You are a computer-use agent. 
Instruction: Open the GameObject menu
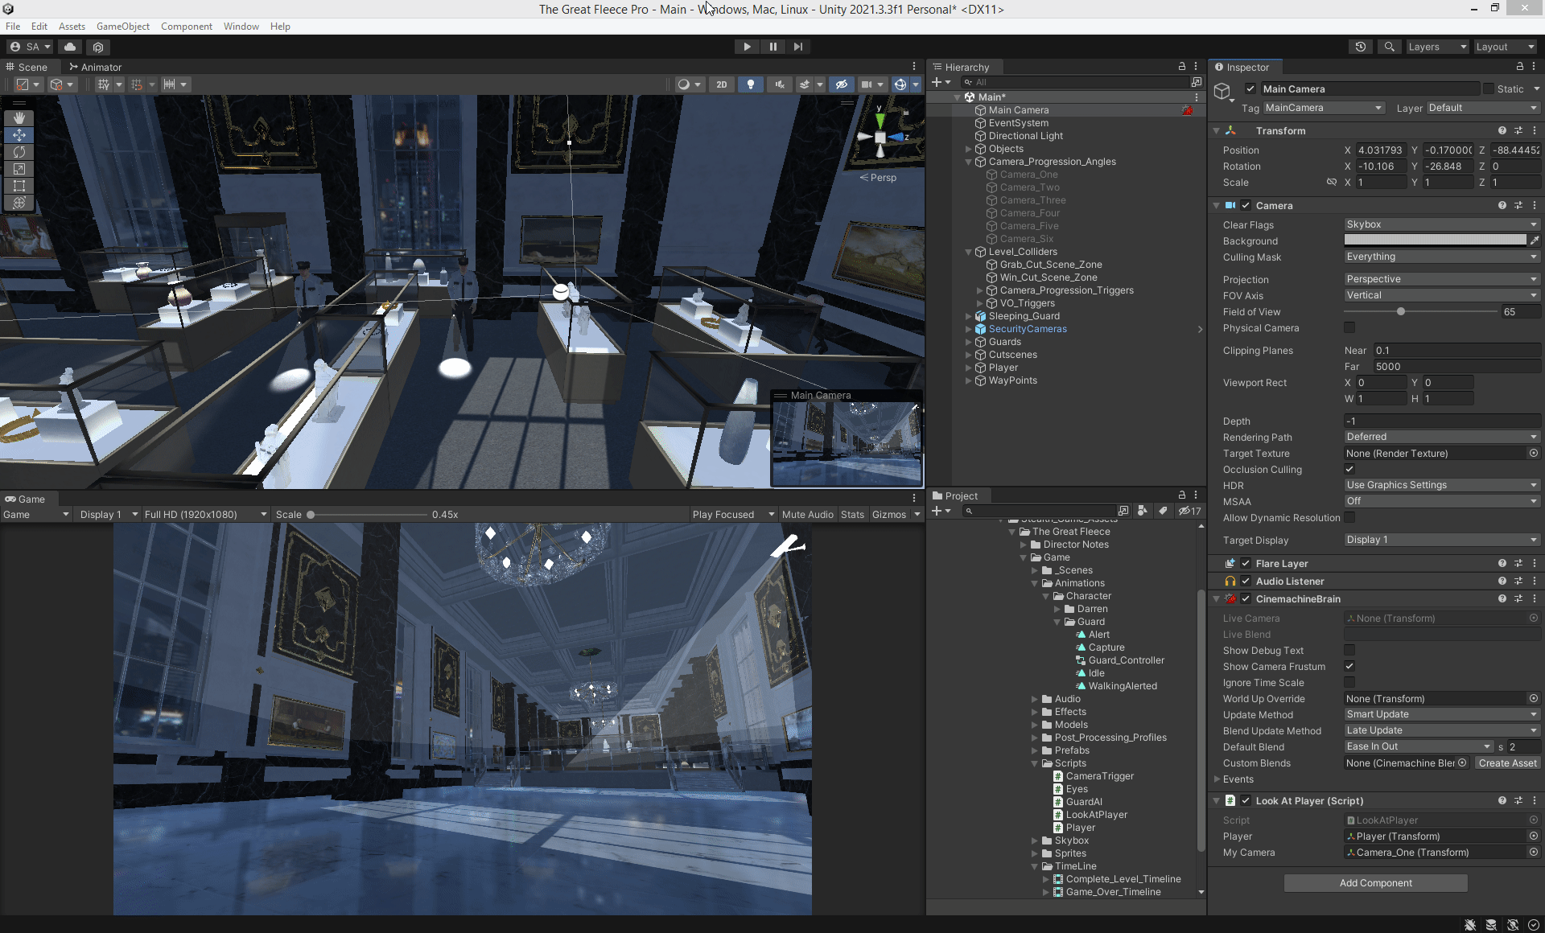(x=122, y=27)
